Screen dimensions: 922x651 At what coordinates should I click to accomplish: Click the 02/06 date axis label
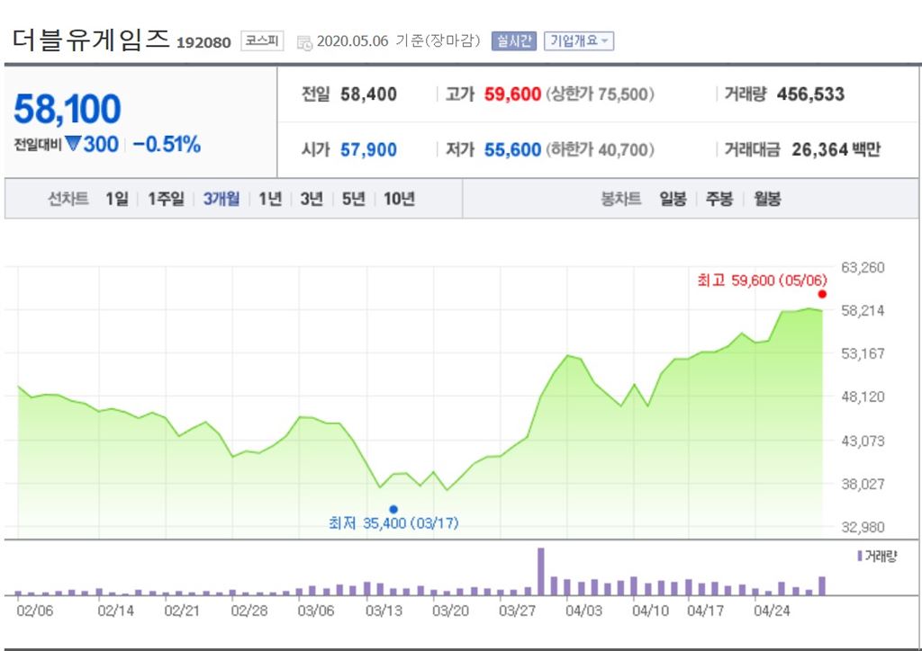click(35, 611)
